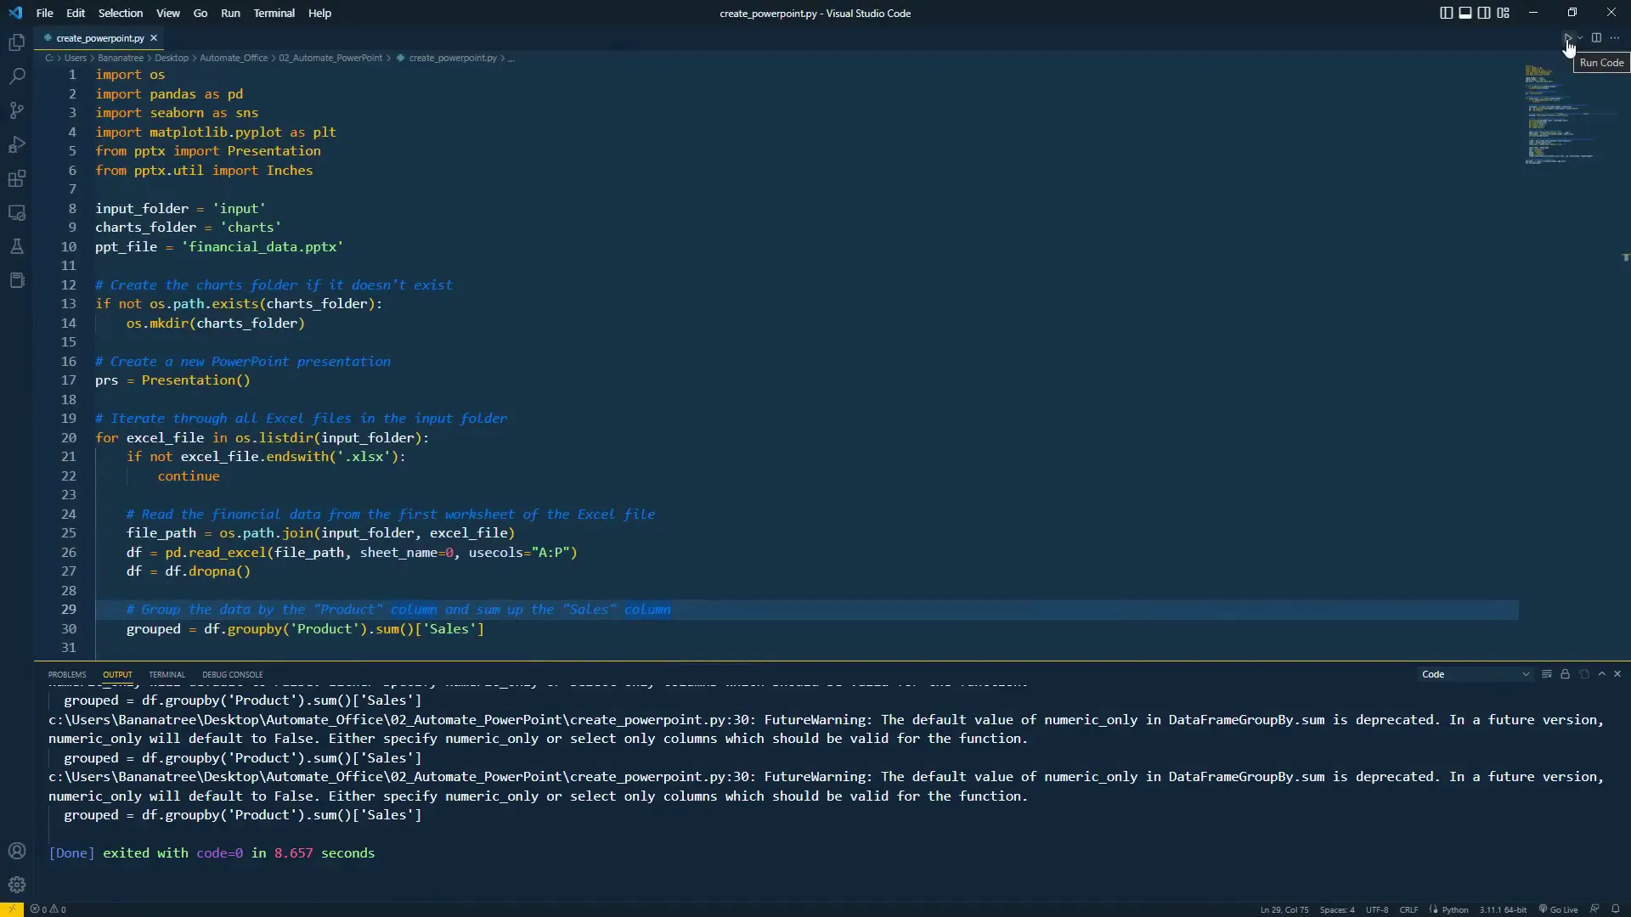Toggle output auto-scroll lock
Image resolution: width=1631 pixels, height=917 pixels.
pyautogui.click(x=1565, y=674)
